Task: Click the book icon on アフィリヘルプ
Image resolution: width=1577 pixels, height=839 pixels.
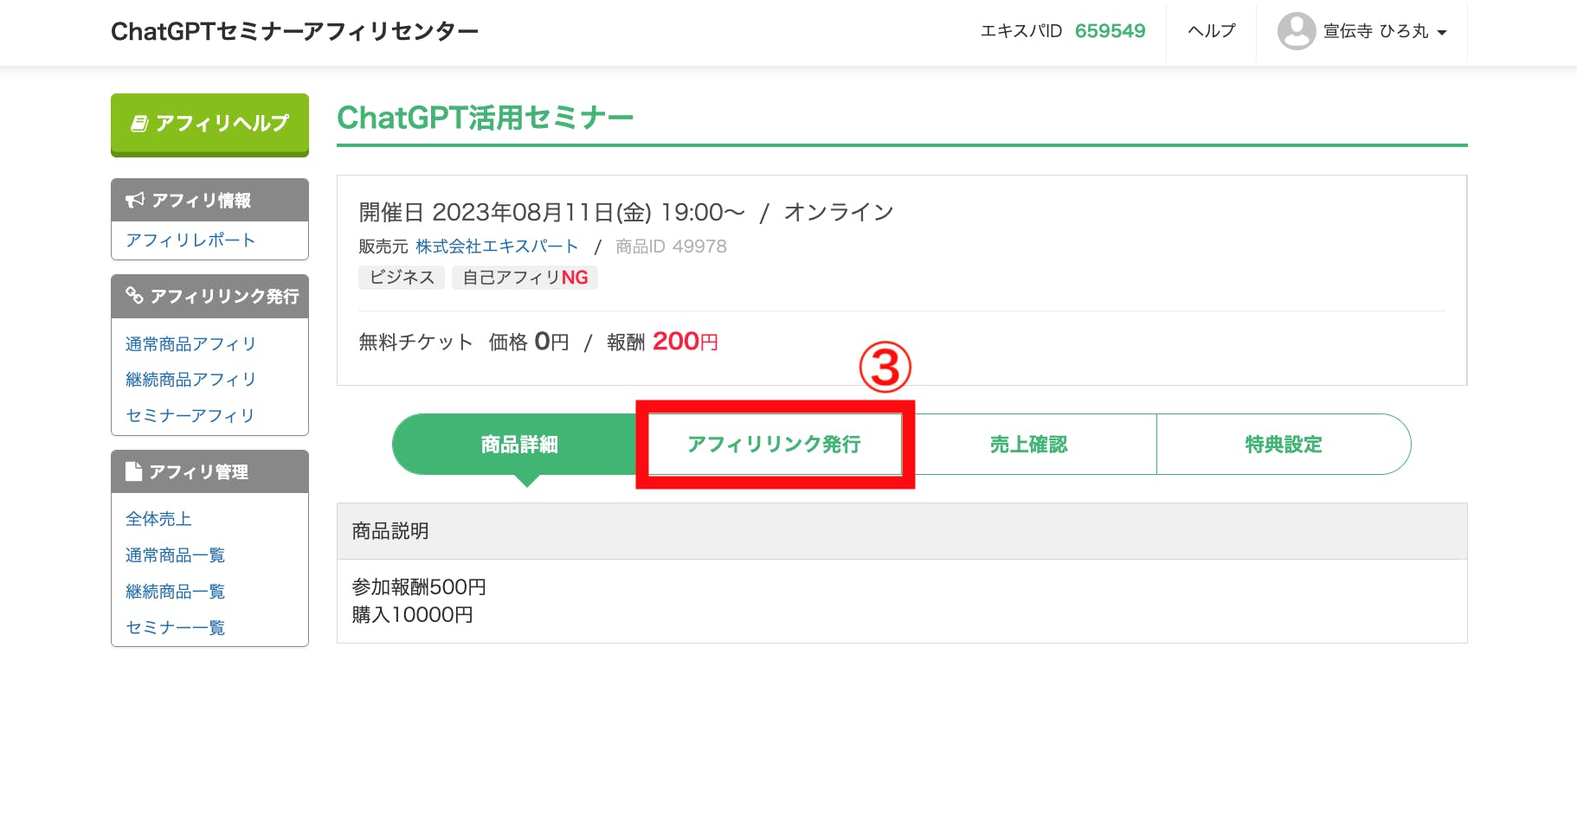Action: [x=139, y=124]
